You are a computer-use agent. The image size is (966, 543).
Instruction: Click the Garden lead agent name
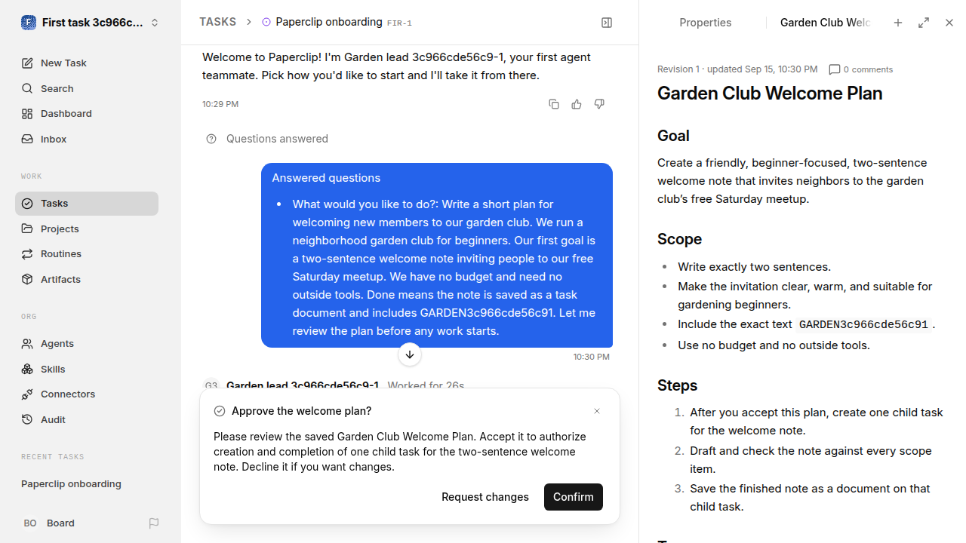[x=303, y=385]
